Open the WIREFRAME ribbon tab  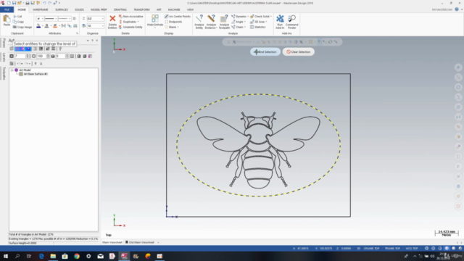pos(41,9)
